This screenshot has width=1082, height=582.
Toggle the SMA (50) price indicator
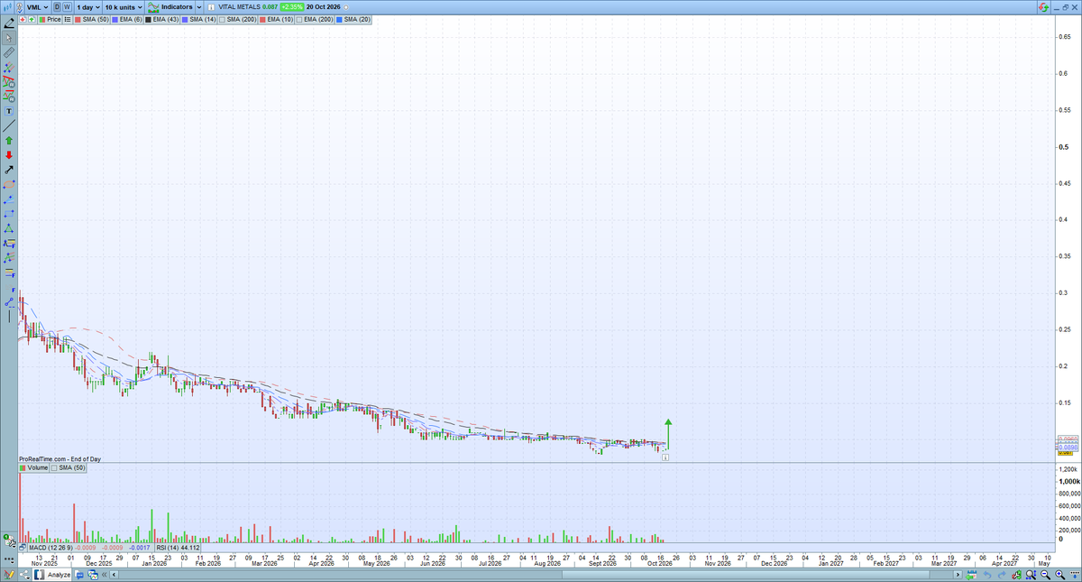click(91, 20)
